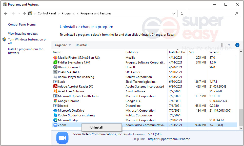Click the Windows features shield icon
Image resolution: width=244 pixels, height=146 pixels.
(4, 39)
